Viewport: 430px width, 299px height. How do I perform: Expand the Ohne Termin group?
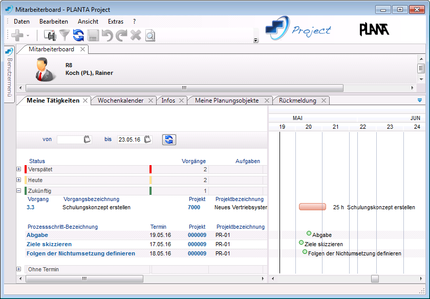pos(19,269)
